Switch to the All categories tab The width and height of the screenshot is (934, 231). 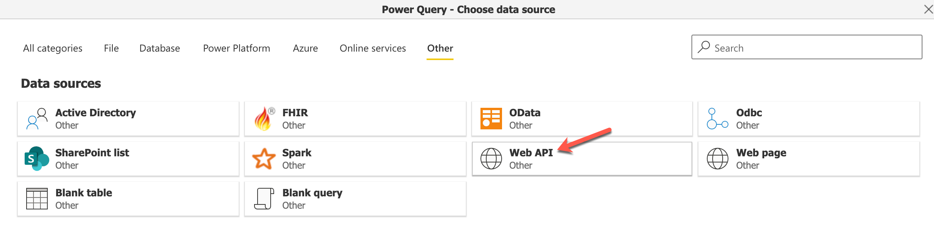53,48
